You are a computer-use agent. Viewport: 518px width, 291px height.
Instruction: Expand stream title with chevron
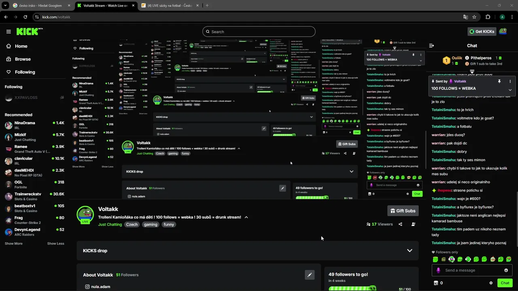[x=246, y=217]
